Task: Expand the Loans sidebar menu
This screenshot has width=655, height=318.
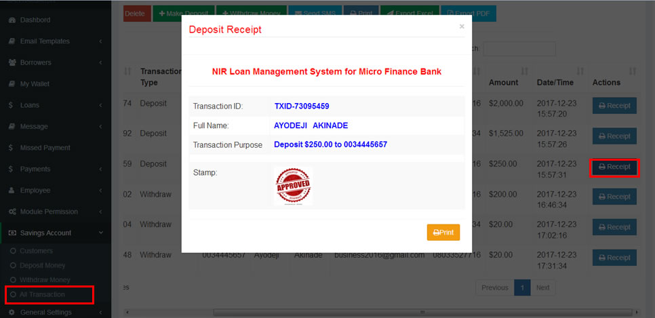Action: click(x=100, y=105)
